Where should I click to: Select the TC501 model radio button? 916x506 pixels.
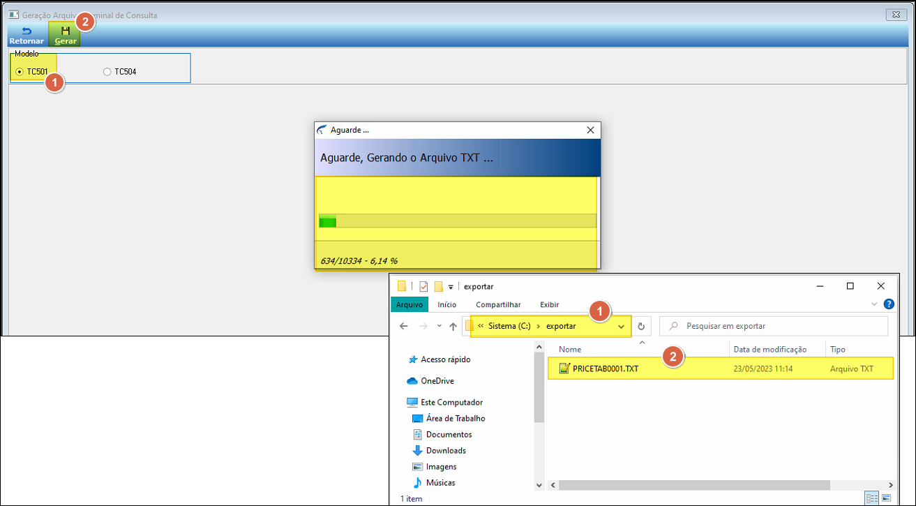20,71
